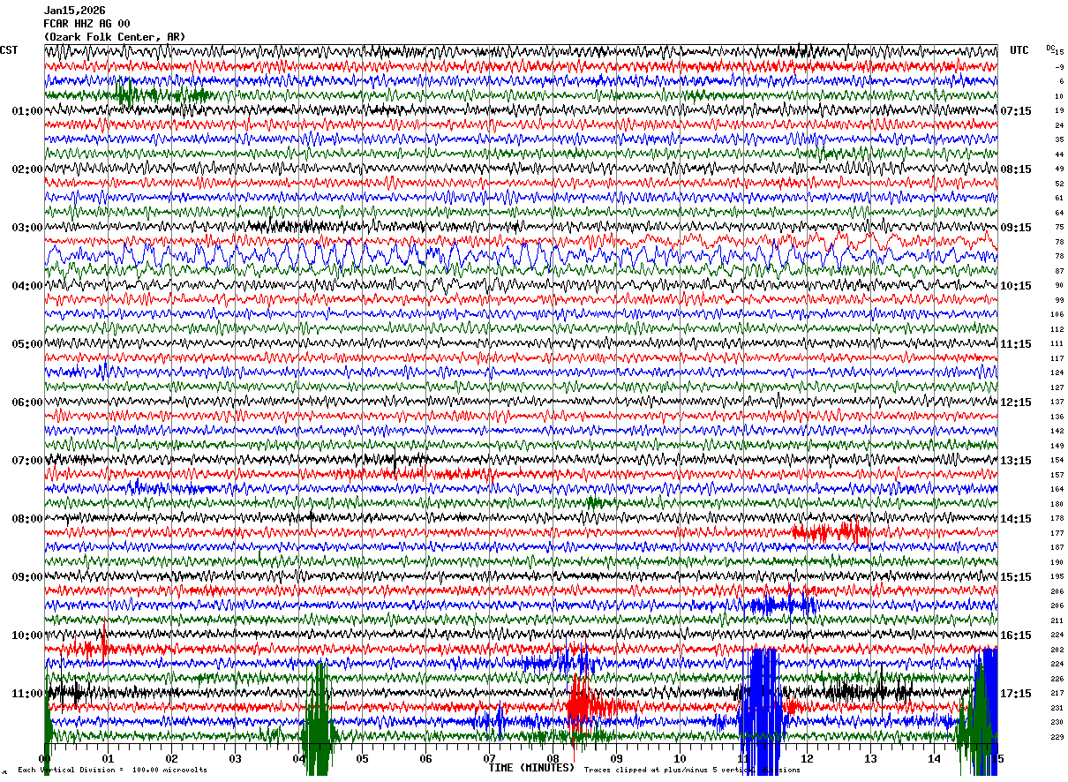Click the DC offset value "164"
1068x782 pixels.
1057,490
